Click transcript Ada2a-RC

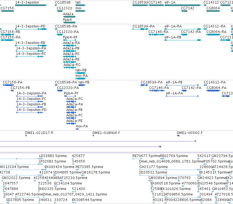tap(69, 57)
